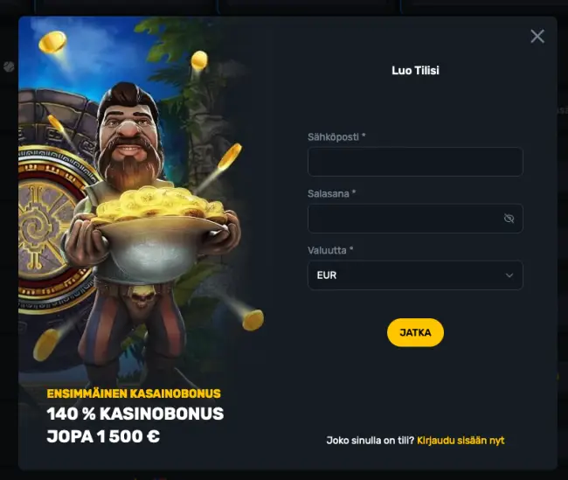This screenshot has width=568, height=480.
Task: Toggle password visibility eye icon
Action: [509, 219]
